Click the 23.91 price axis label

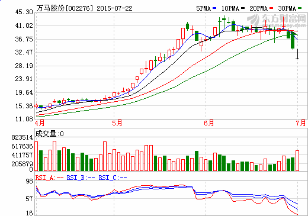[x=24, y=79]
